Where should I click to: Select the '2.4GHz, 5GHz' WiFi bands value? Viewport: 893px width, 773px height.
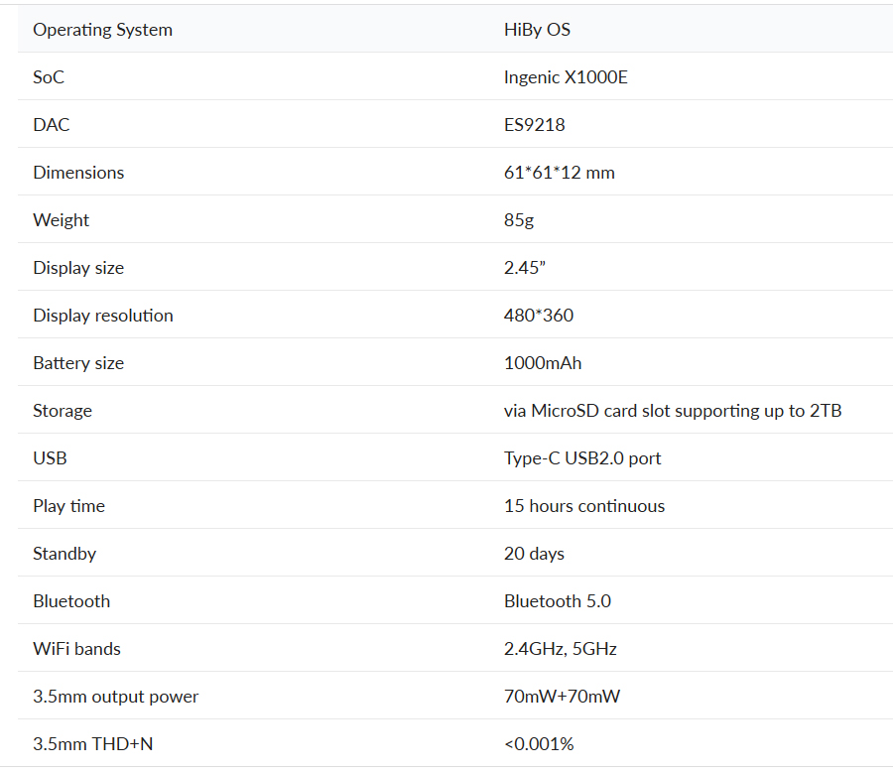pyautogui.click(x=560, y=649)
